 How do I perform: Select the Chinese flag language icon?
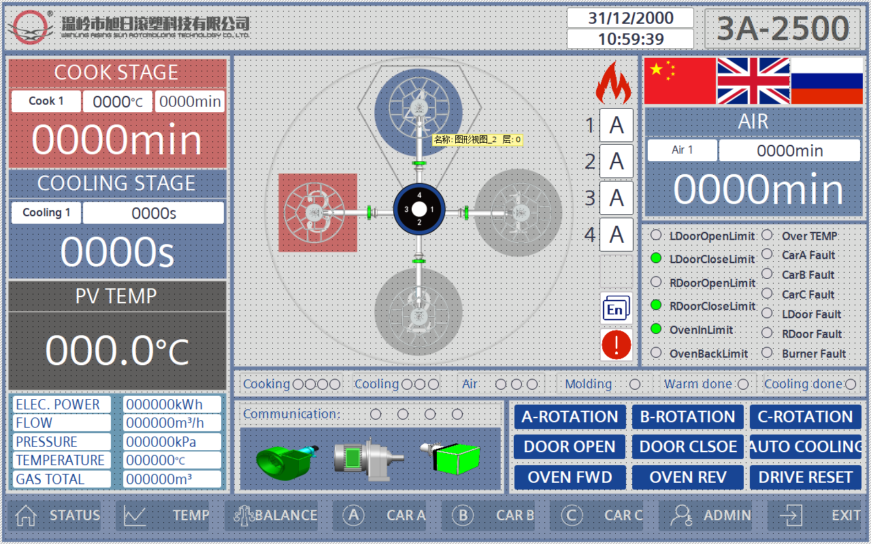680,80
